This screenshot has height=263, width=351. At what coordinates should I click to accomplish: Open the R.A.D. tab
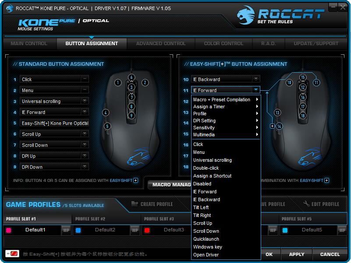(x=269, y=43)
